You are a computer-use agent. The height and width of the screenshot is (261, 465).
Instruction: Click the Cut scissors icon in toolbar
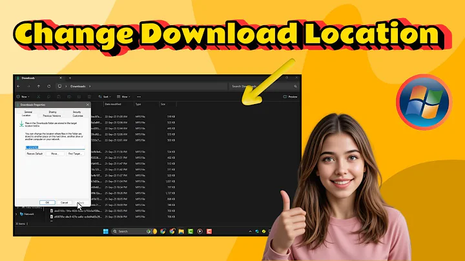point(39,97)
